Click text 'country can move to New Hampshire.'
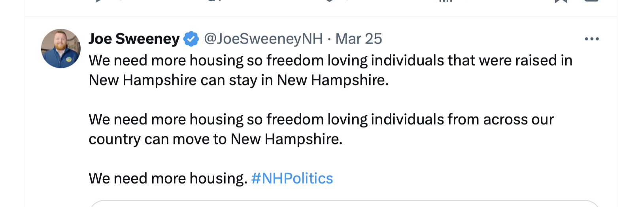638x207 pixels. coord(215,139)
